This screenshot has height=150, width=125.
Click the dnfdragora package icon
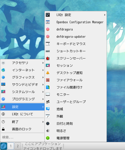pyautogui.click(x=48, y=29)
